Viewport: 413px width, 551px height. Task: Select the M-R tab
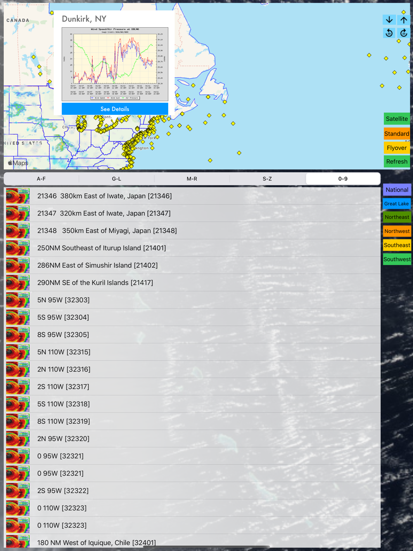[x=192, y=179]
